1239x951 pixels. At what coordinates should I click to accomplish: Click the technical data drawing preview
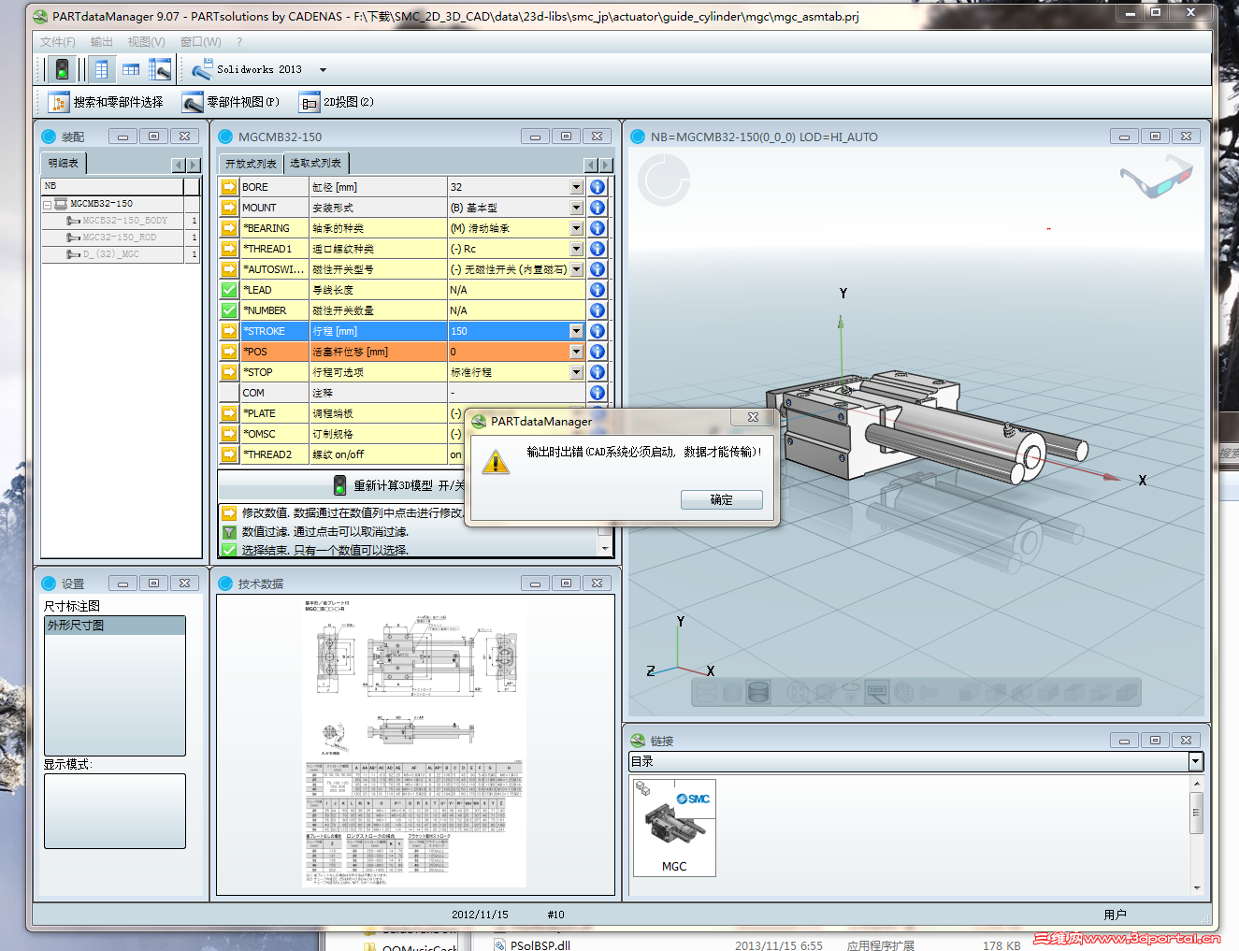pos(414,742)
